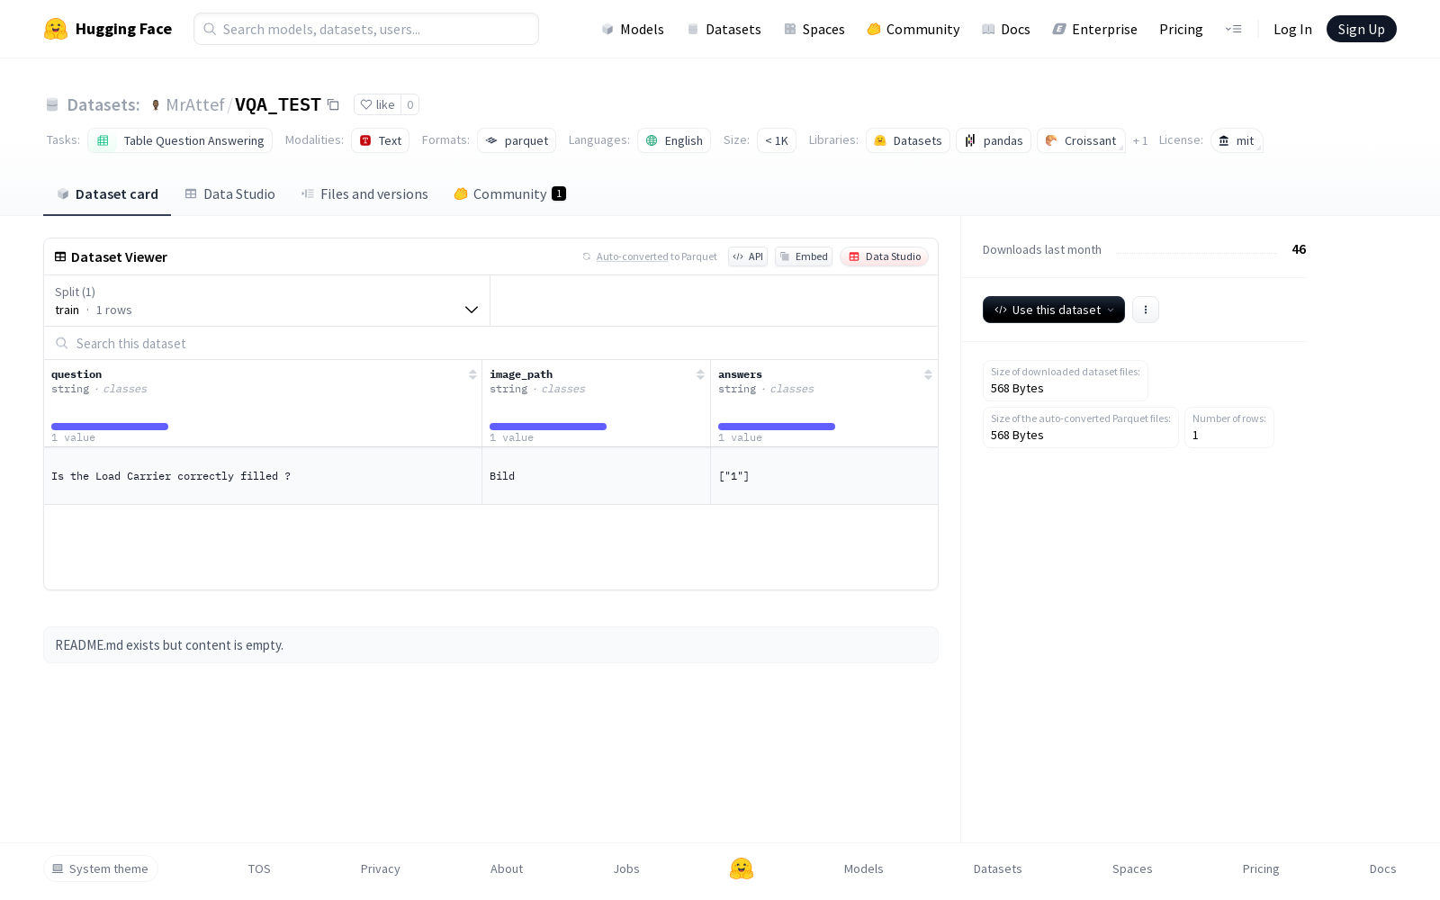The image size is (1440, 900).
Task: Click the Sign Up button
Action: click(1361, 29)
